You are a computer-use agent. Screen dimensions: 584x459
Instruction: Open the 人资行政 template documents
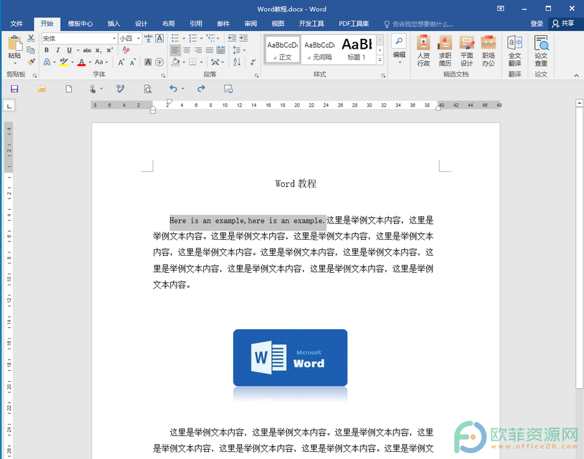coord(424,51)
